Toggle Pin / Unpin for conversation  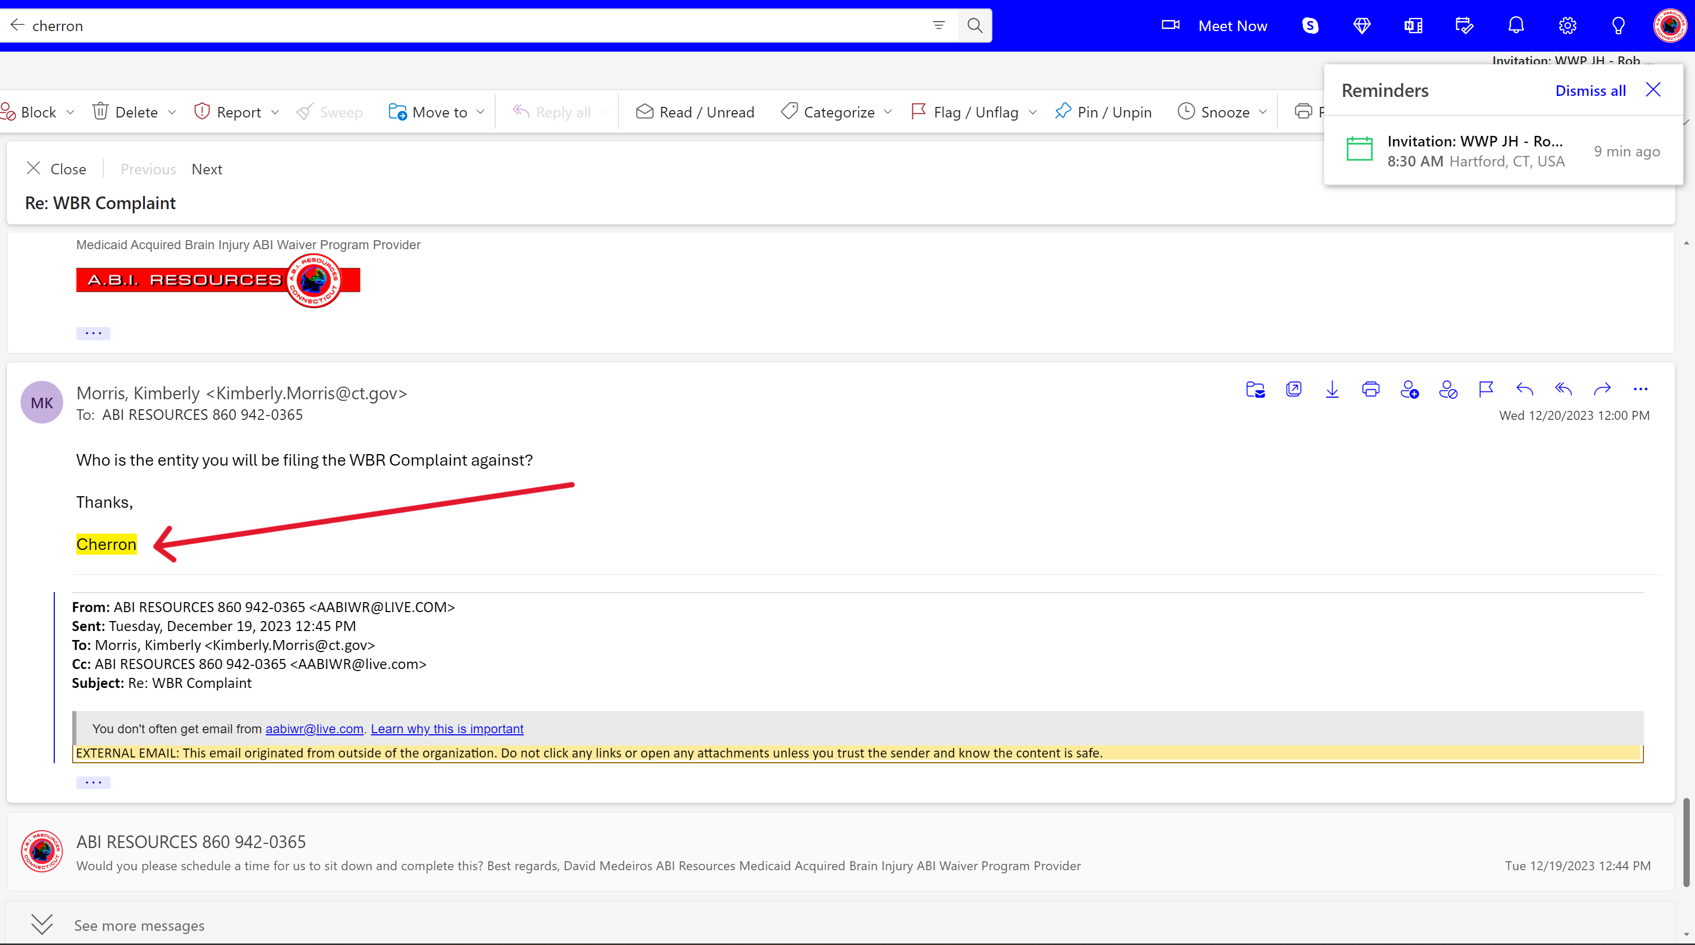(x=1103, y=112)
